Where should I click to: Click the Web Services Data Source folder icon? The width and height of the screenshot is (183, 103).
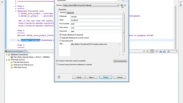coord(12,65)
